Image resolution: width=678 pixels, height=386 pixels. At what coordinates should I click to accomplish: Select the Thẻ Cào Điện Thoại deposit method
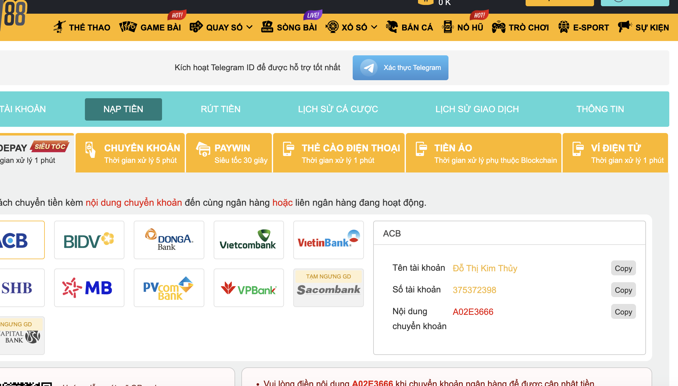click(339, 153)
